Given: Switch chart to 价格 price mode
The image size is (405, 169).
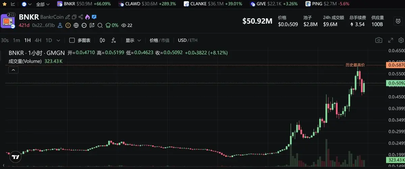Looking at the screenshot, I should tap(154, 40).
